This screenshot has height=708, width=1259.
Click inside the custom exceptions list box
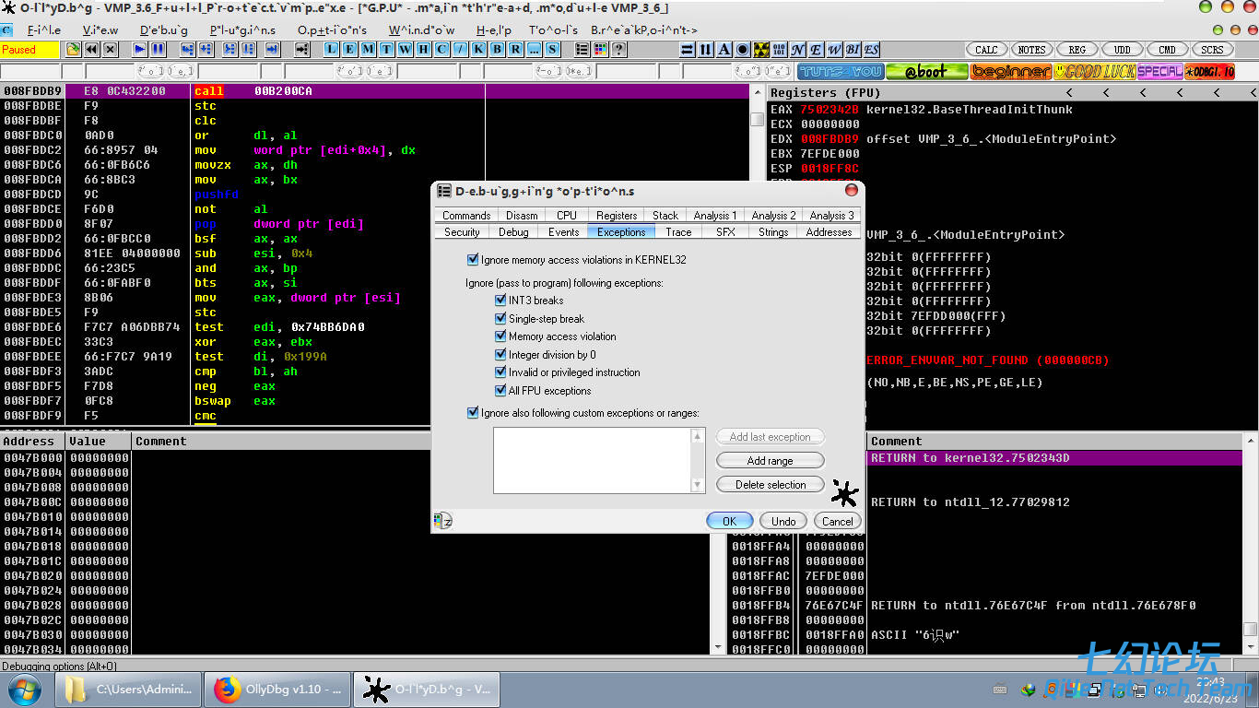[x=593, y=461]
